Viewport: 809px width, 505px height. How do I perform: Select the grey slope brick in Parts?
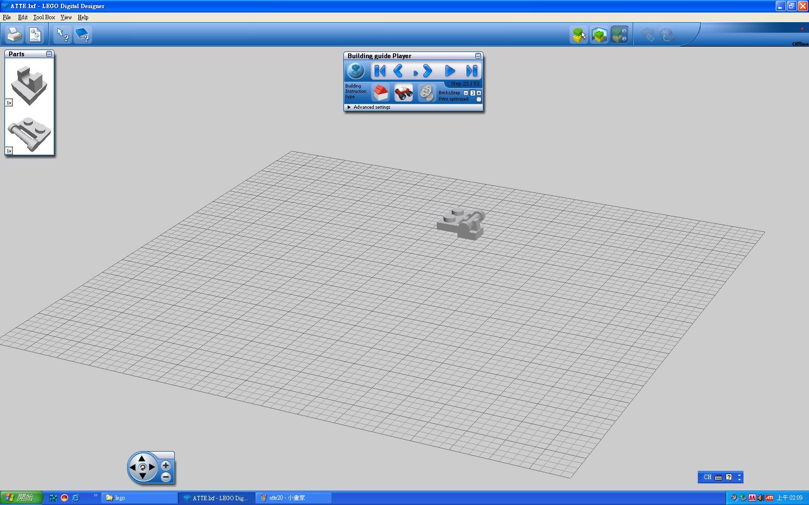click(29, 86)
